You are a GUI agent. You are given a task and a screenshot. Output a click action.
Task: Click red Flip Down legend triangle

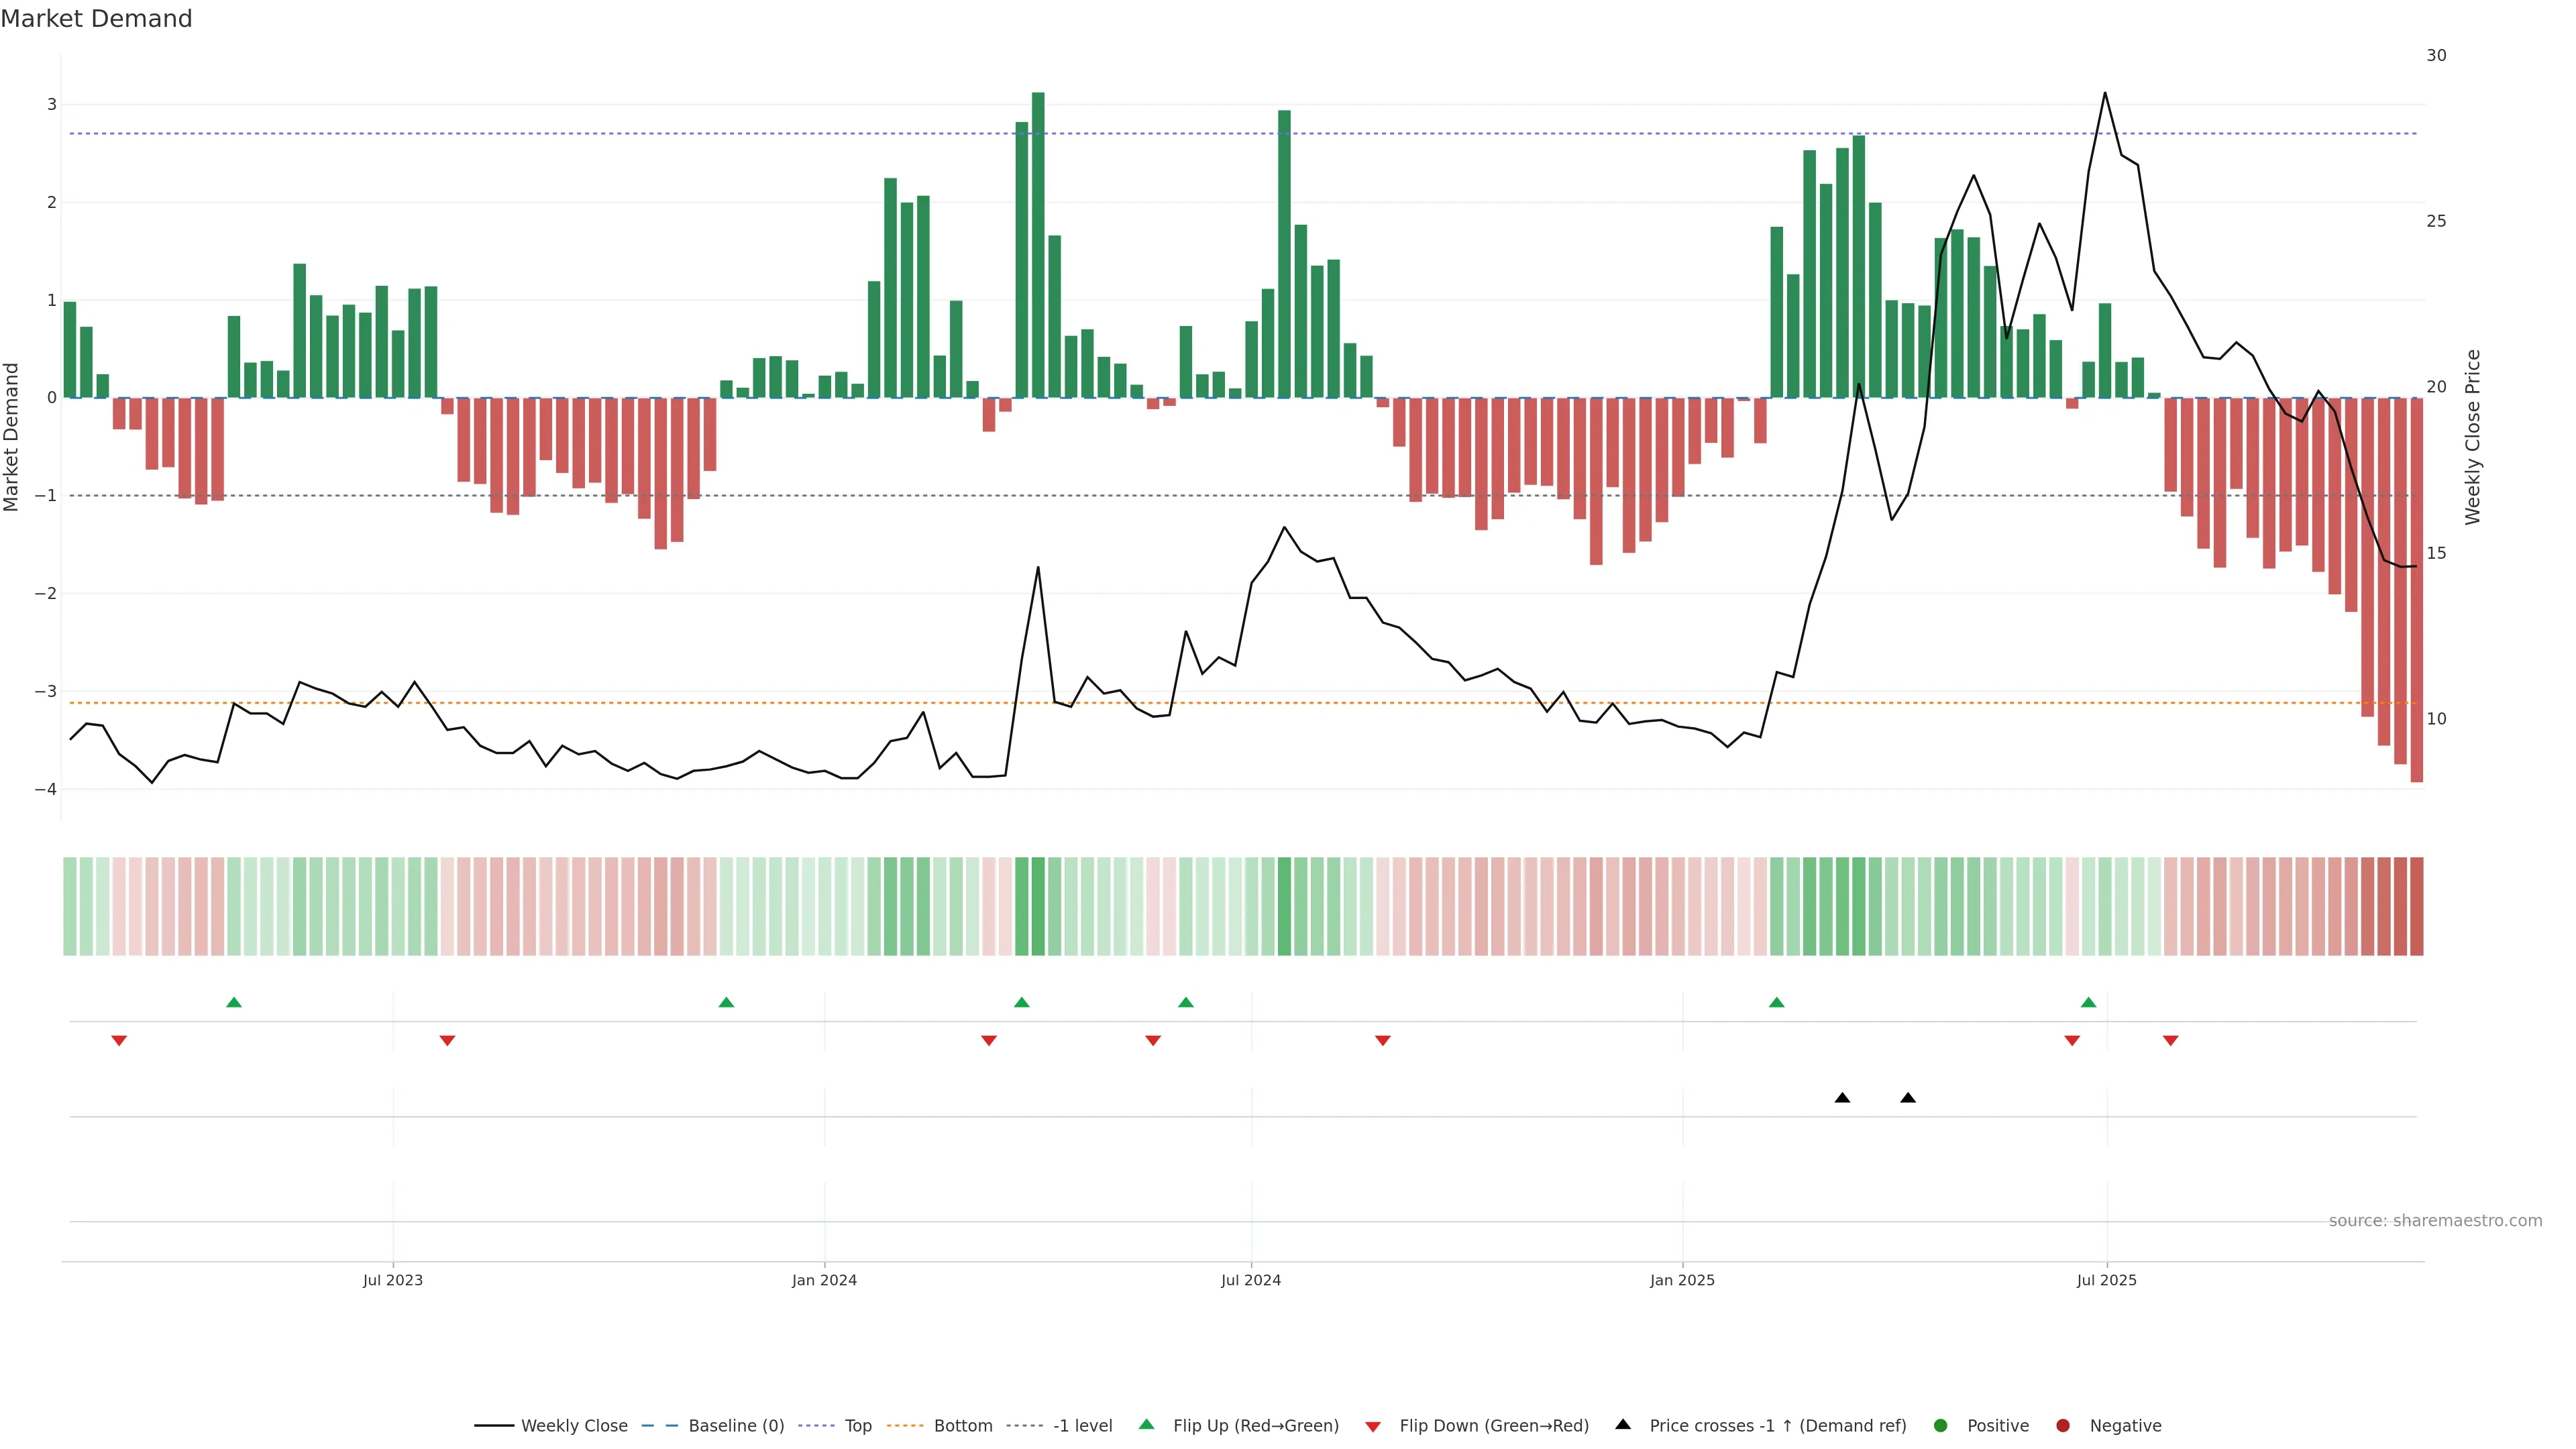(1373, 1427)
